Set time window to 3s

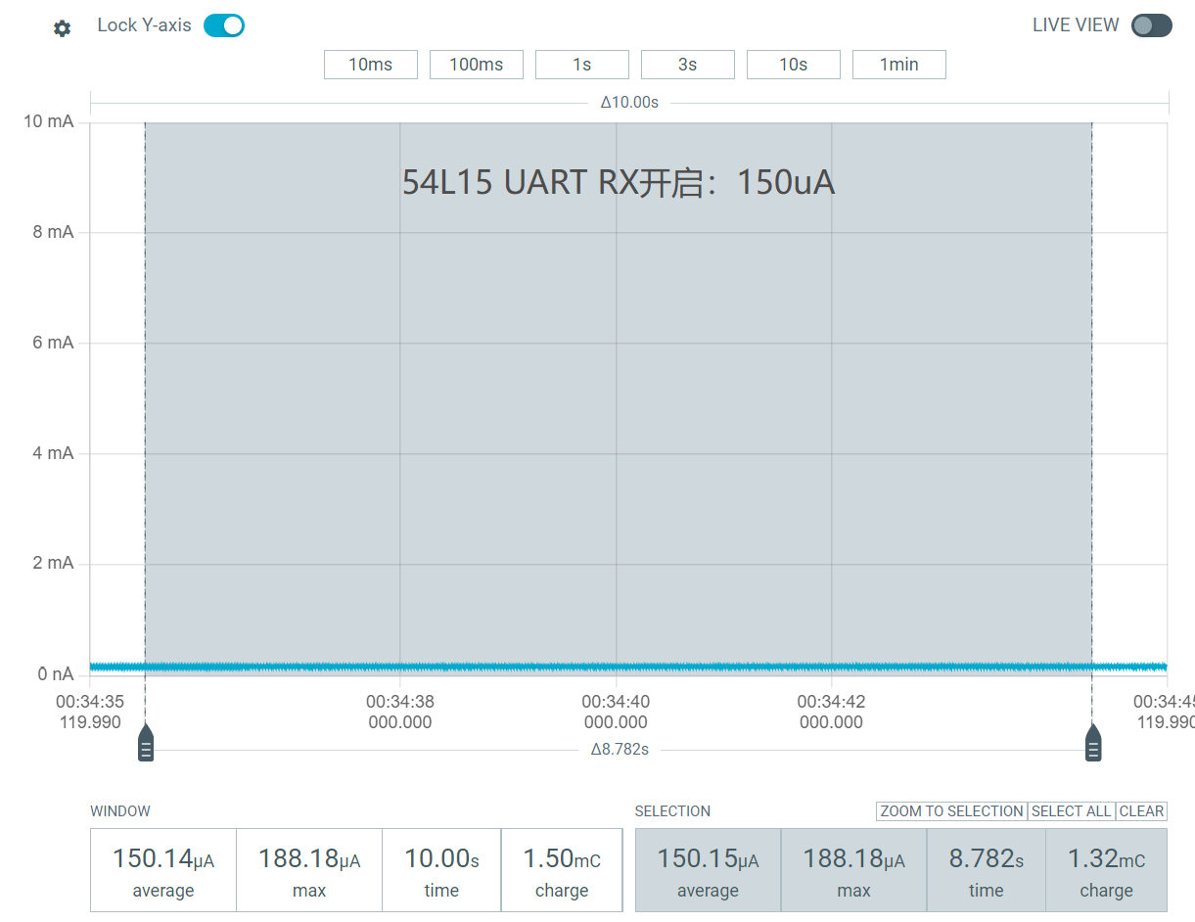click(x=688, y=65)
